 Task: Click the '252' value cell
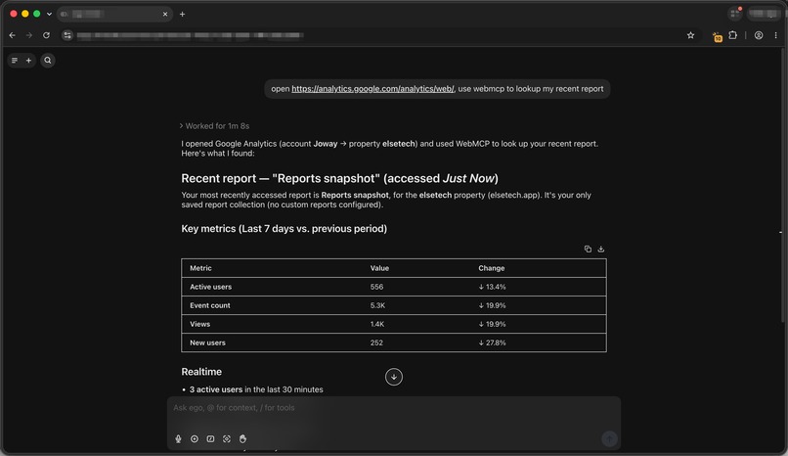coord(376,342)
